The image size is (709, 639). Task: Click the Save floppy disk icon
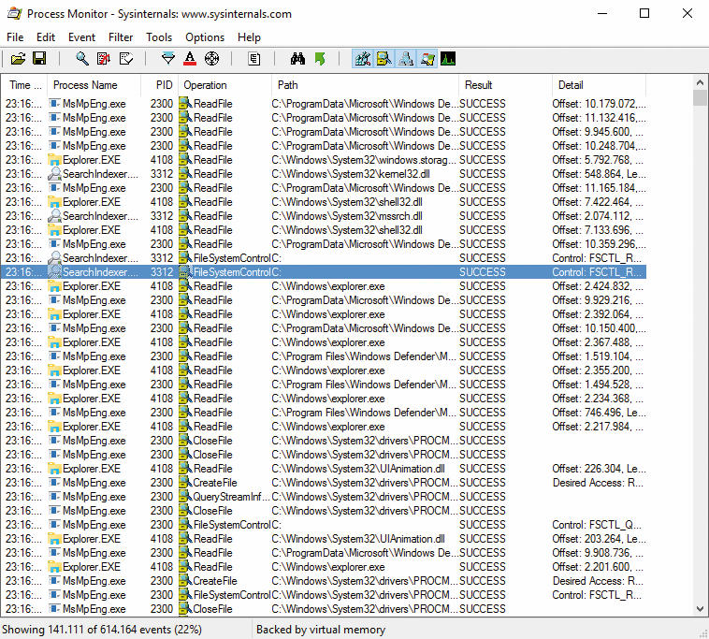39,59
